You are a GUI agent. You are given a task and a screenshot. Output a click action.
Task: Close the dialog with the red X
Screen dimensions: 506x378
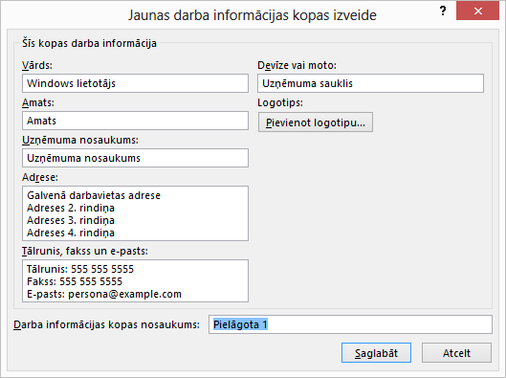click(477, 11)
